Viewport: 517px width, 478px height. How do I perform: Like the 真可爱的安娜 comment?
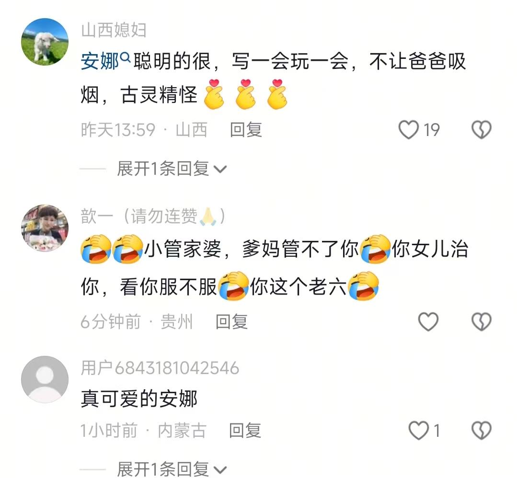coord(418,431)
